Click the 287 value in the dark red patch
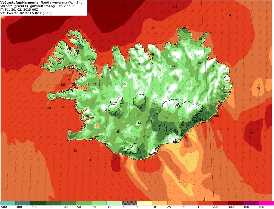Screen dimensions: 274x209 pyautogui.click(x=118, y=159)
